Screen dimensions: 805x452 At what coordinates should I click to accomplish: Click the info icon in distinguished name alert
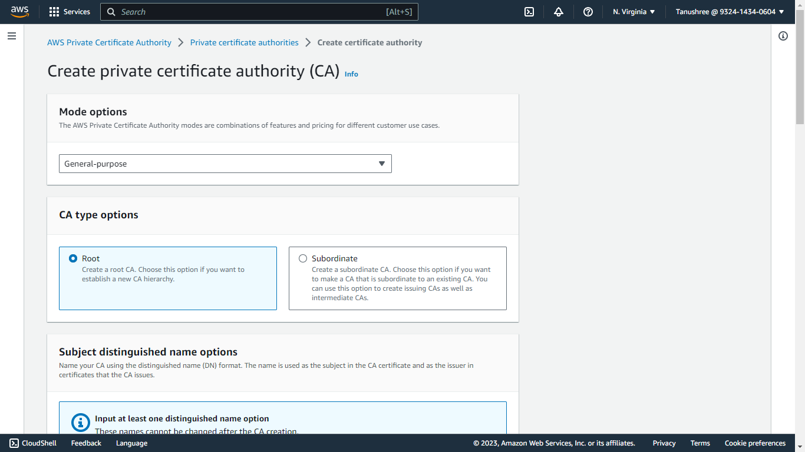[x=80, y=423]
